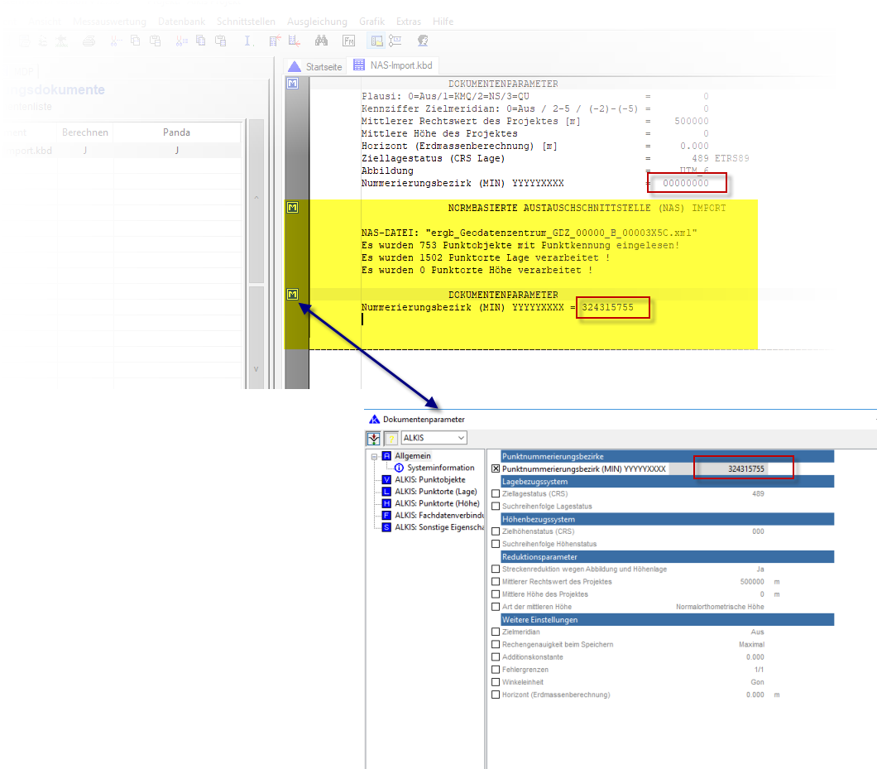The height and width of the screenshot is (769, 877).
Task: Click the binoculars search icon in toolbar
Action: click(322, 41)
